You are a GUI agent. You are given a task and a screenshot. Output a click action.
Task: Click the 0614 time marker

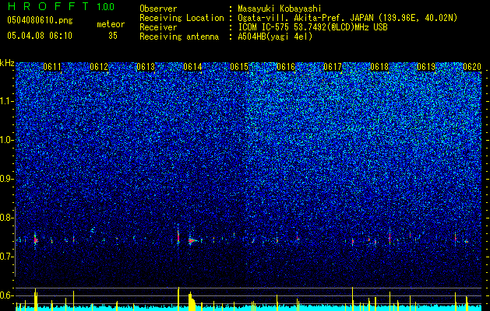tap(192, 67)
